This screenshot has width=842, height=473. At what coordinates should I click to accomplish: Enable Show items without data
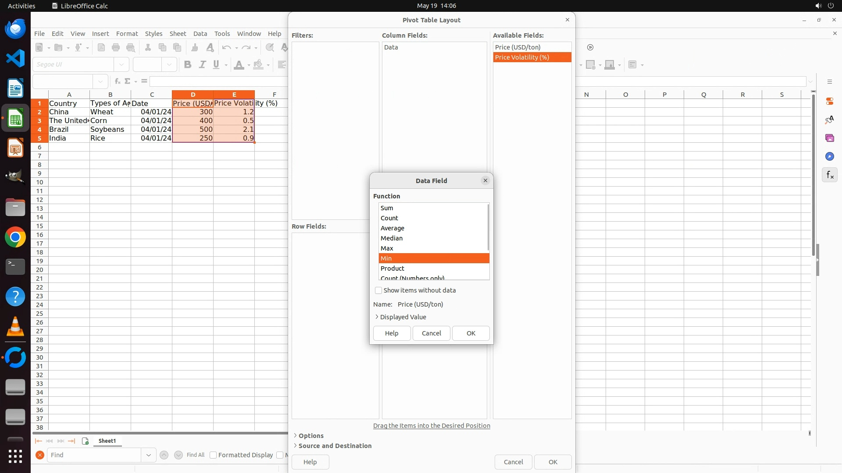378,290
